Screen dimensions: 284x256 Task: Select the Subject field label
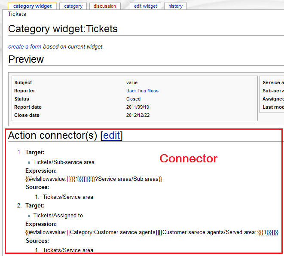point(23,82)
